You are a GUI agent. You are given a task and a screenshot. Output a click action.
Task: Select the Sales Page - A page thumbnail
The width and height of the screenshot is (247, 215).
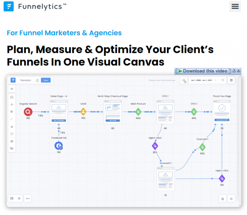coord(59,112)
